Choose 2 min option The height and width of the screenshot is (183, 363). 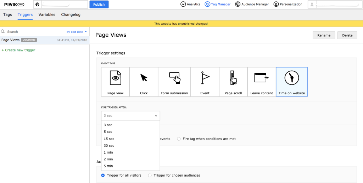coord(130,159)
